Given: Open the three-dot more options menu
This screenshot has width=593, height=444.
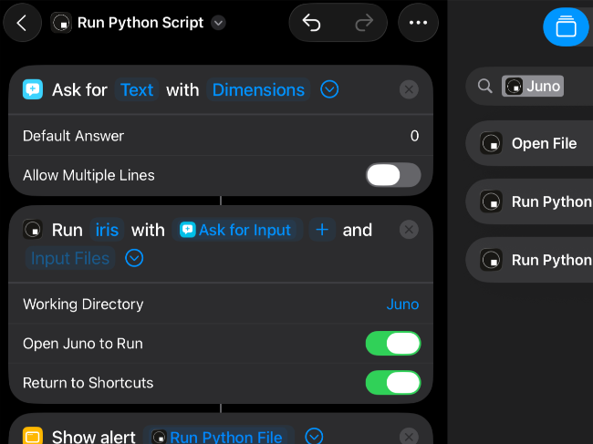Looking at the screenshot, I should click(x=418, y=23).
